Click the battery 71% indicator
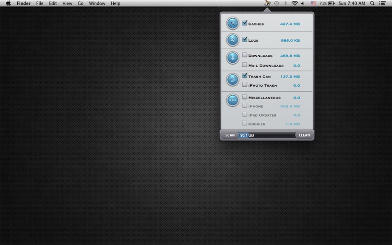392x245 pixels. [x=327, y=3]
